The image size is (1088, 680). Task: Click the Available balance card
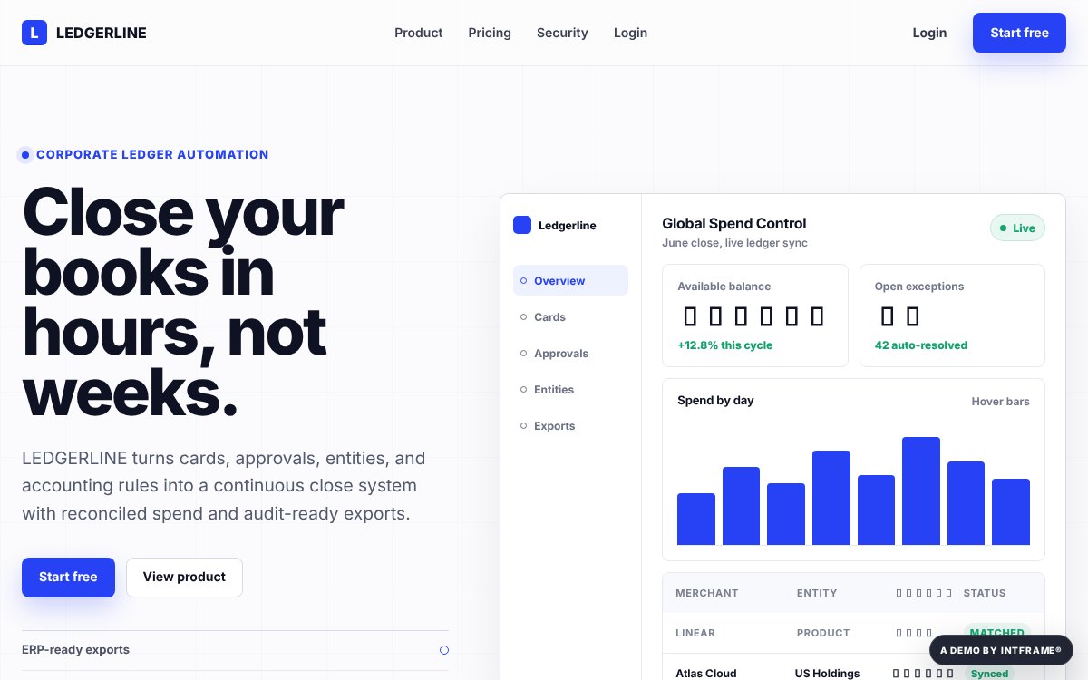coord(755,316)
